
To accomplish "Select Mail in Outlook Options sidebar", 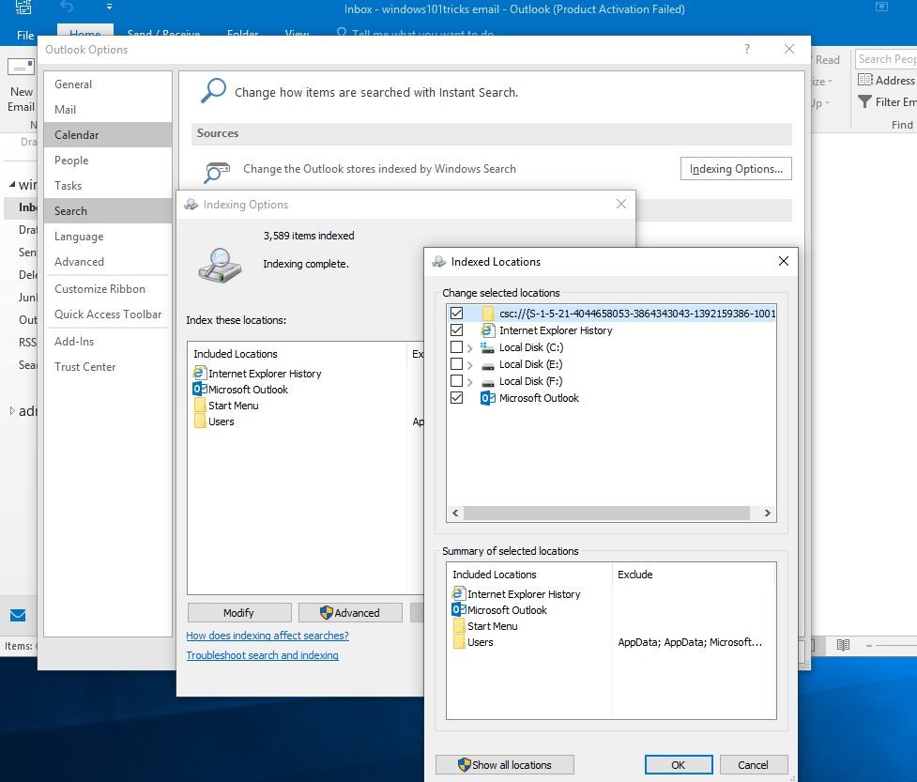I will point(108,110).
